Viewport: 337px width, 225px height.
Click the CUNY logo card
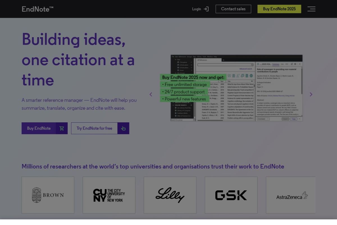tap(109, 195)
